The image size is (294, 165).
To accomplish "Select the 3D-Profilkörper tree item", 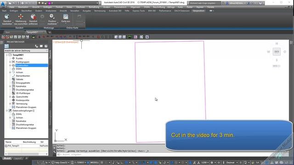I will 23,93.
